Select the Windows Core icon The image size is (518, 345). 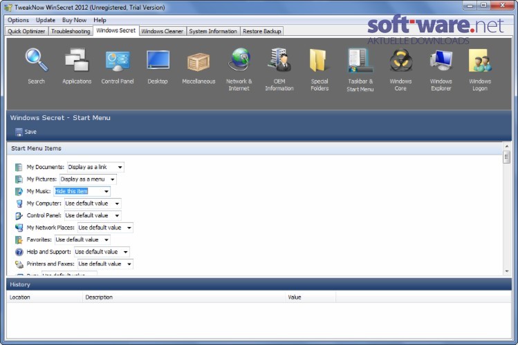pos(400,60)
